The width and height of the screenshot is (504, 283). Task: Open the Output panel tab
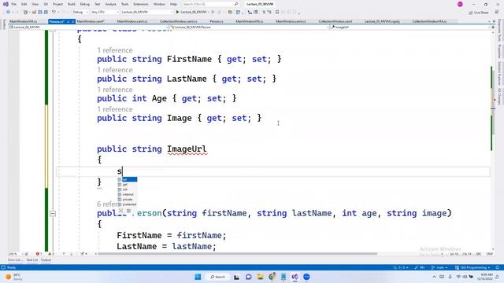tap(46, 260)
